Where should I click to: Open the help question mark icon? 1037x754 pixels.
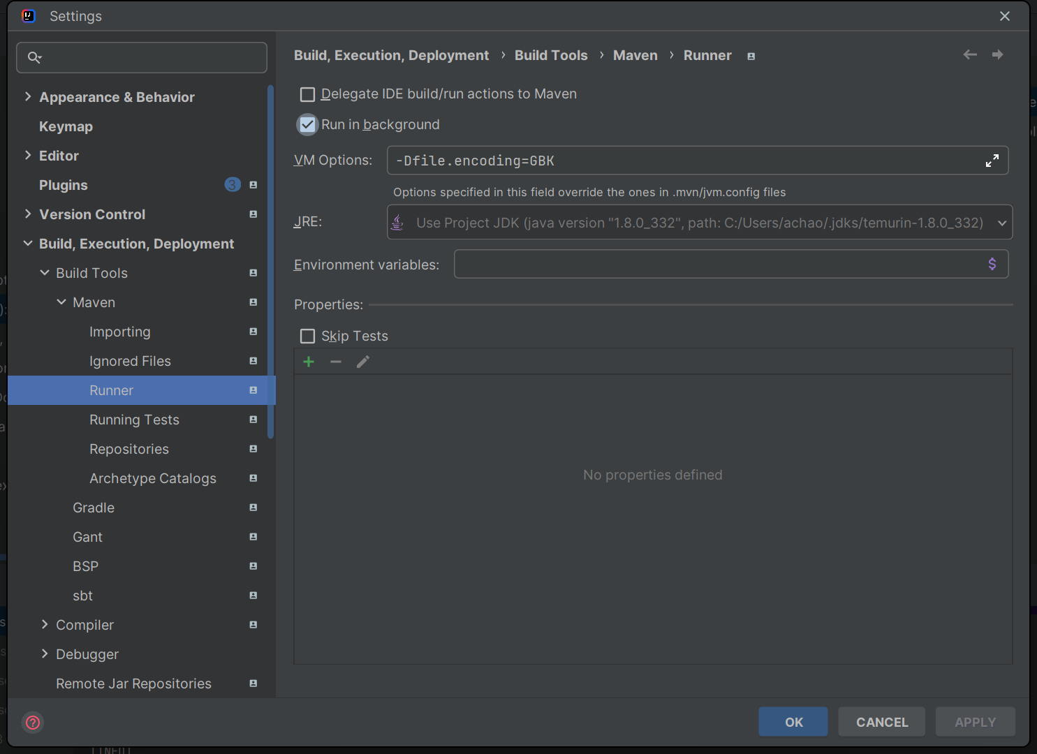[33, 722]
